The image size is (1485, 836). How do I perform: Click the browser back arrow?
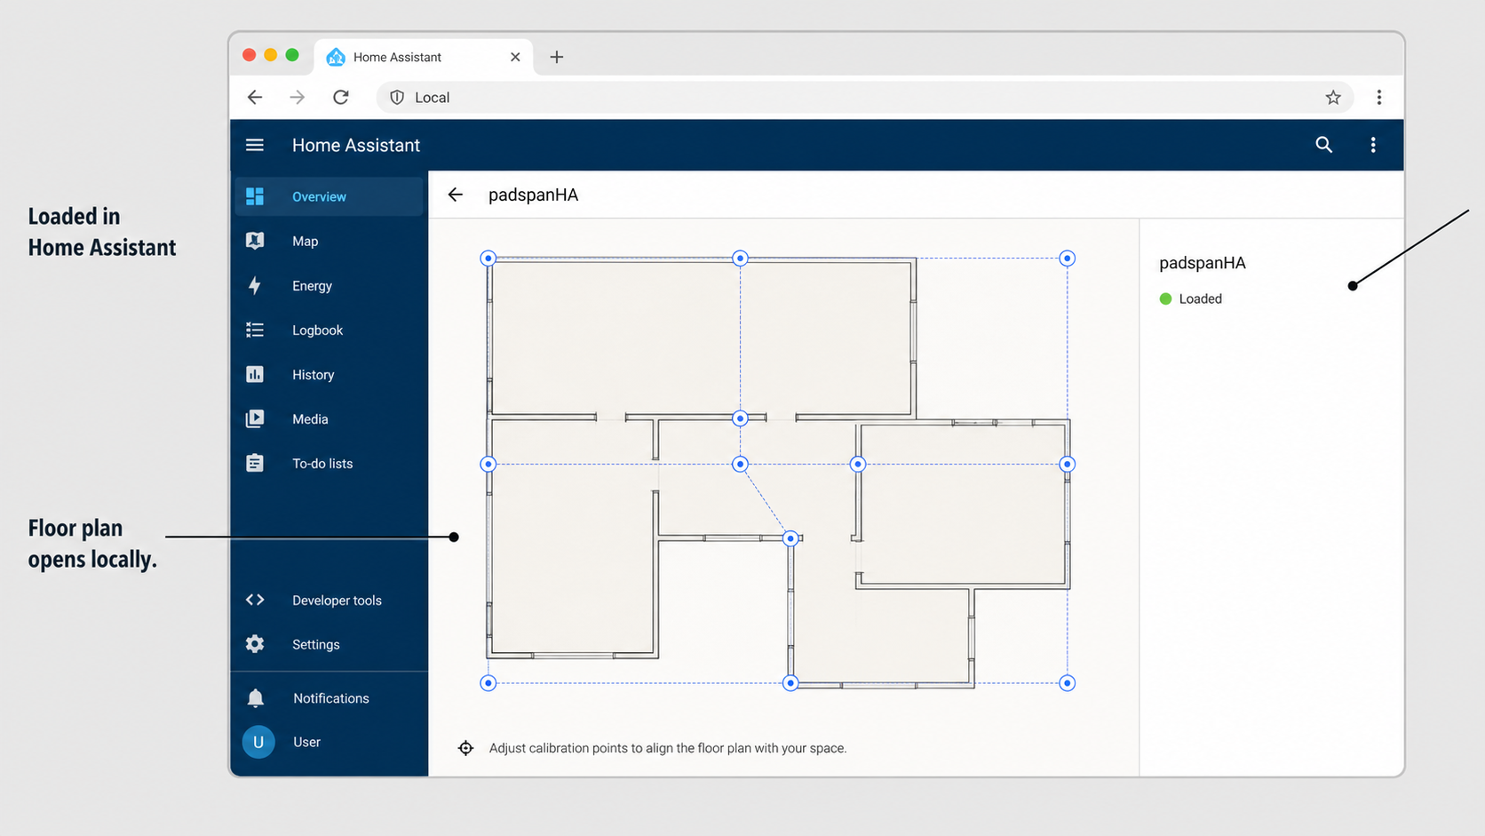(x=255, y=98)
